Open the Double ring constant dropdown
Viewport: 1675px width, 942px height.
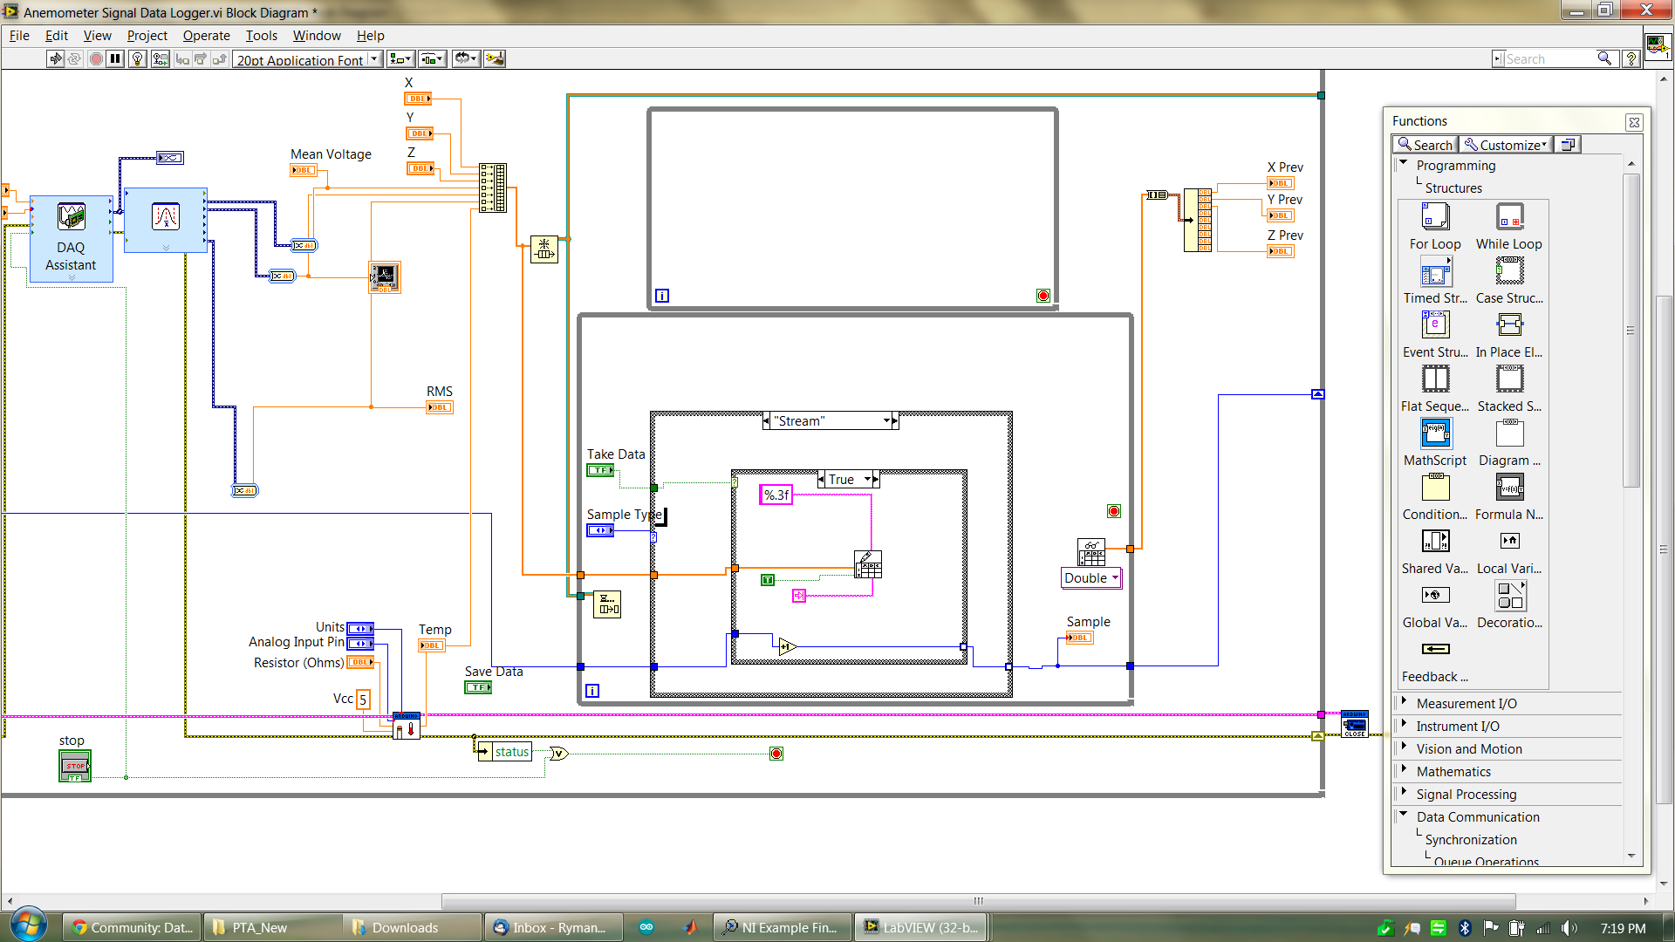click(1115, 577)
